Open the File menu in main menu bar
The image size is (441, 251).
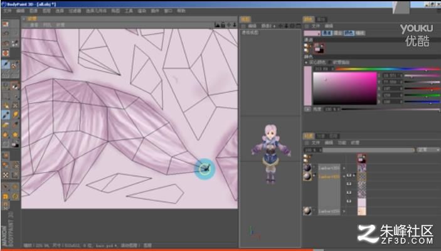[8, 11]
